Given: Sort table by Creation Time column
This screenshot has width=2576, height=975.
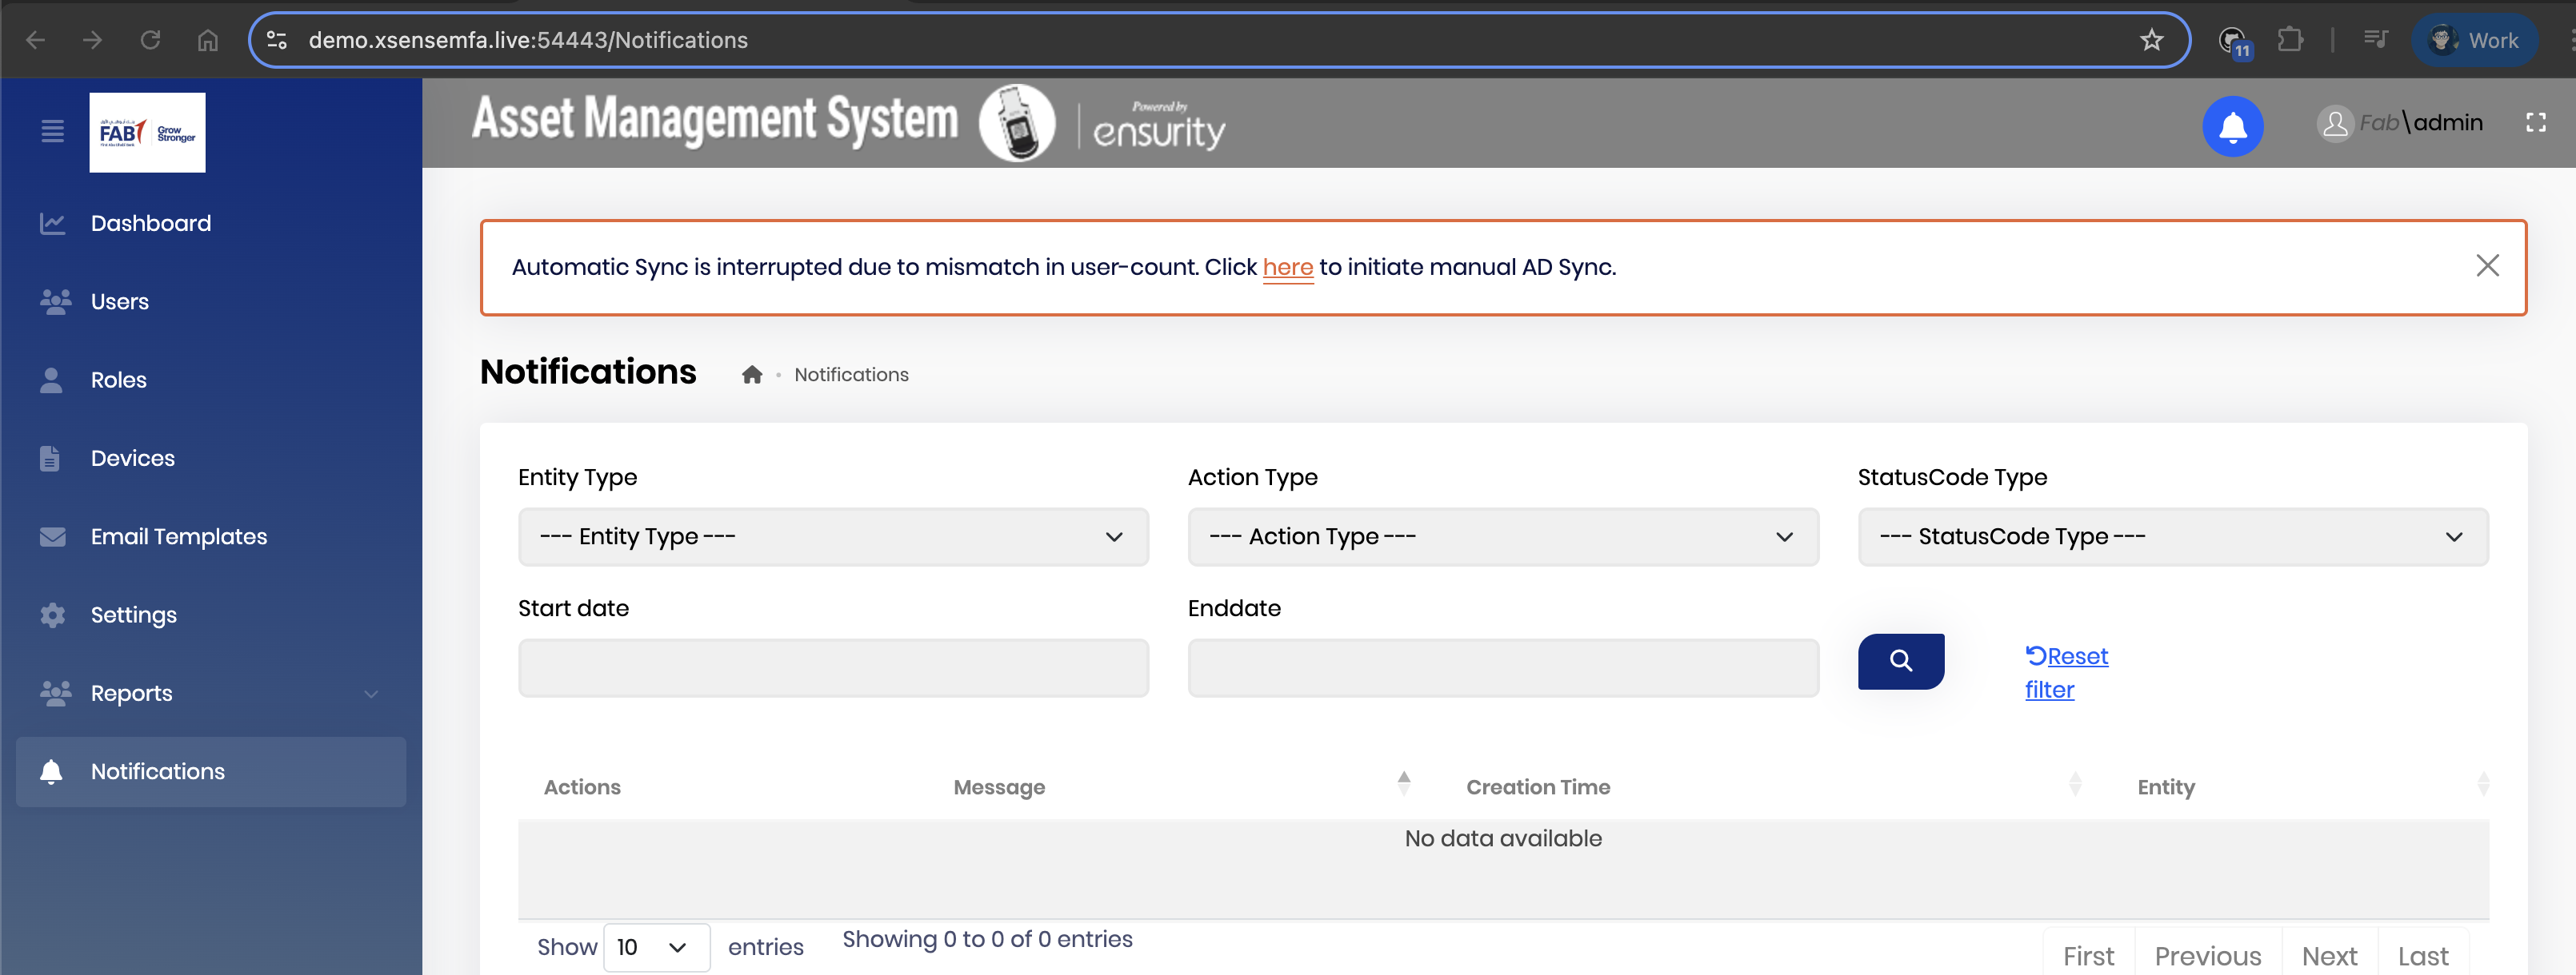Looking at the screenshot, I should coord(1537,787).
